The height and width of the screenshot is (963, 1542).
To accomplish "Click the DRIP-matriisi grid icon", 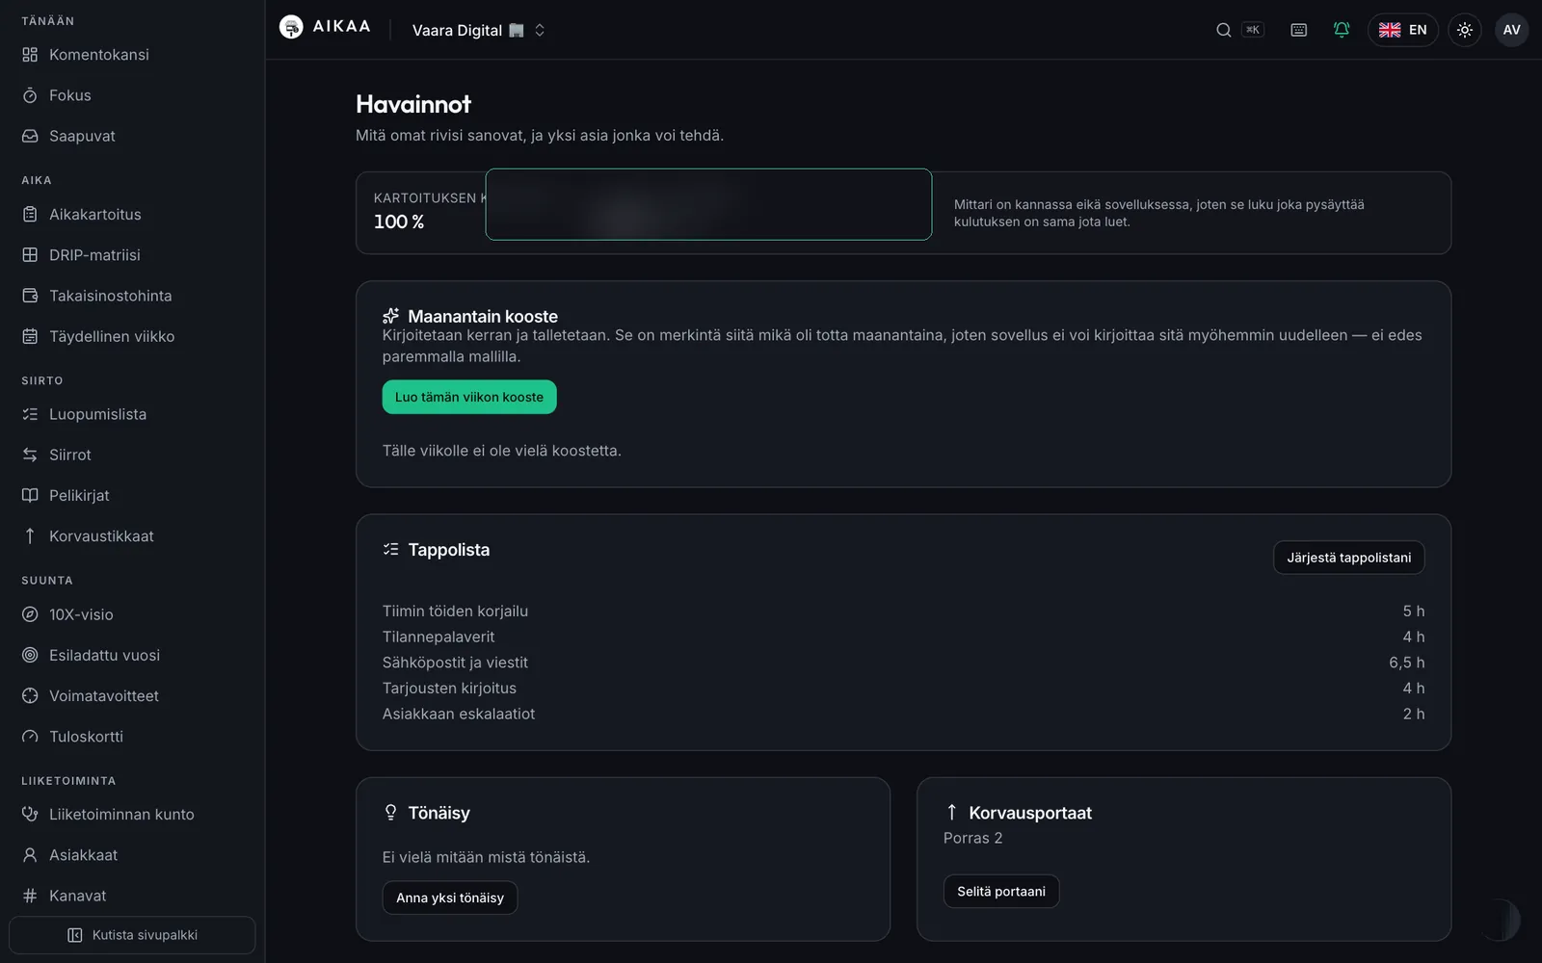I will pos(30,255).
